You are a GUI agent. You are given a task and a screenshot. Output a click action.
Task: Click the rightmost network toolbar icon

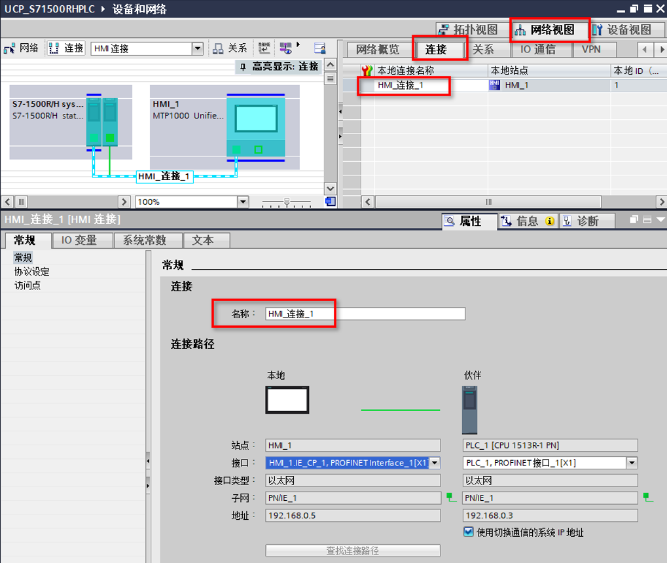pos(319,48)
